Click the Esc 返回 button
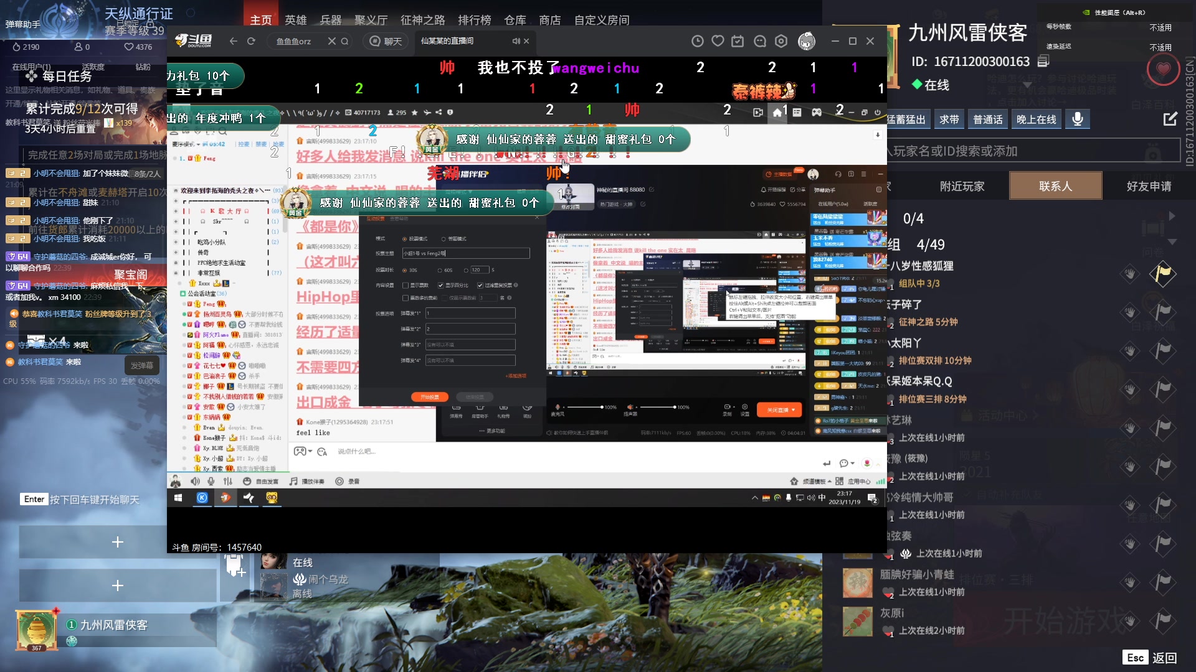Screen dimensions: 1196x672 point(1150,658)
